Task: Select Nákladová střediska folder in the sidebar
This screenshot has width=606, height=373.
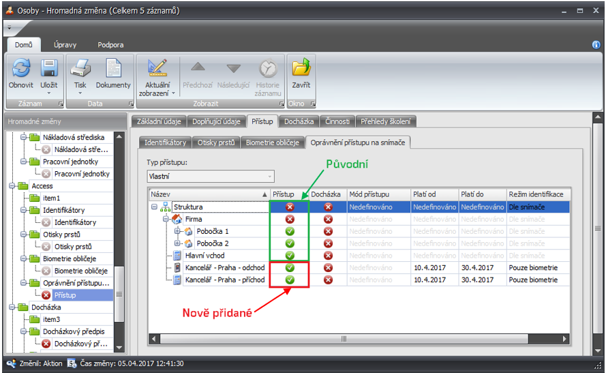Action: (x=74, y=137)
